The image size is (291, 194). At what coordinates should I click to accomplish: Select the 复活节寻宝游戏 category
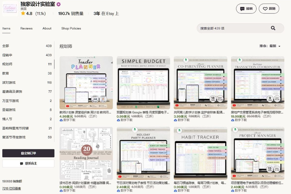point(27,137)
